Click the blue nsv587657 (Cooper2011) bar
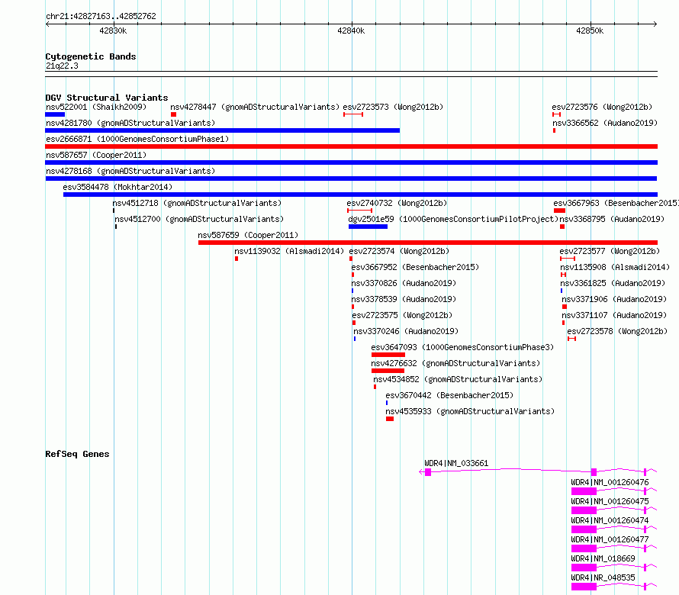Image resolution: width=679 pixels, height=595 pixels. pos(351,162)
